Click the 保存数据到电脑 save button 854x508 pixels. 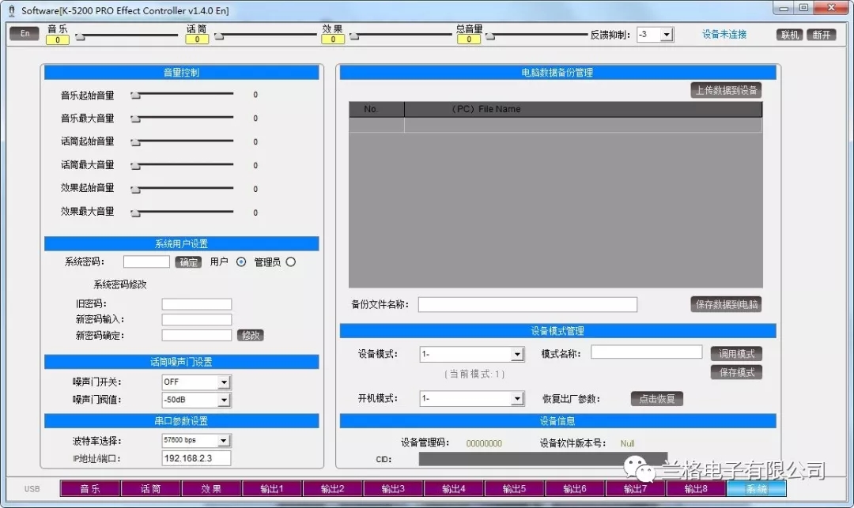pyautogui.click(x=725, y=304)
